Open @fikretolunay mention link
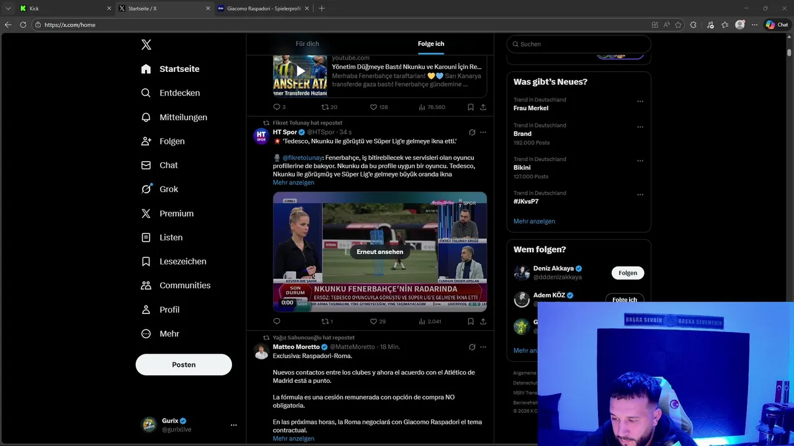794x446 pixels. point(302,158)
